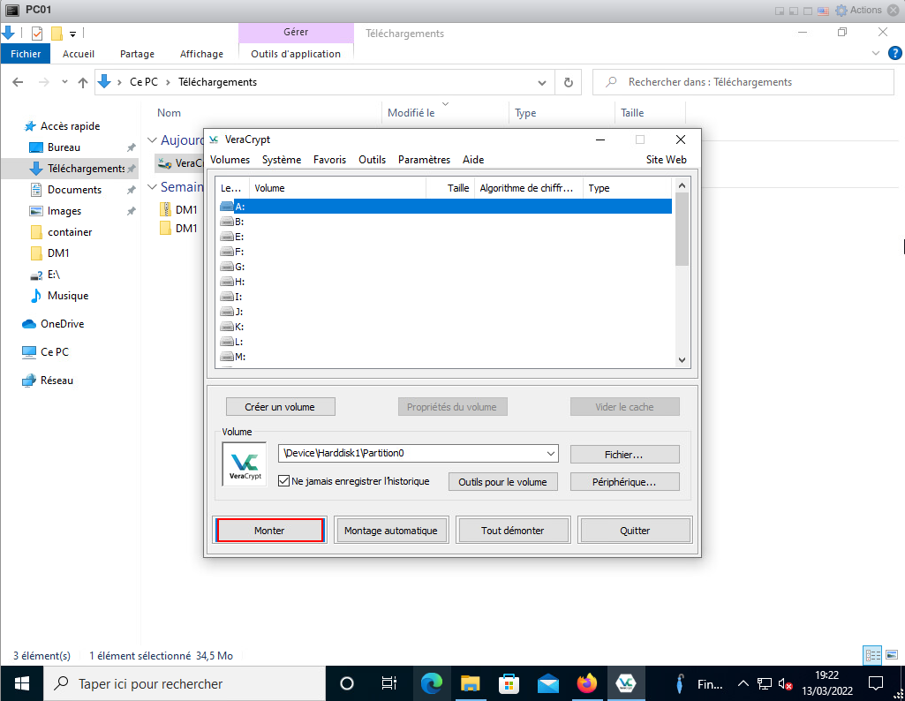The height and width of the screenshot is (701, 905).
Task: Toggle 'Ne jamais enregistrer l'historique' checkbox
Action: (283, 481)
